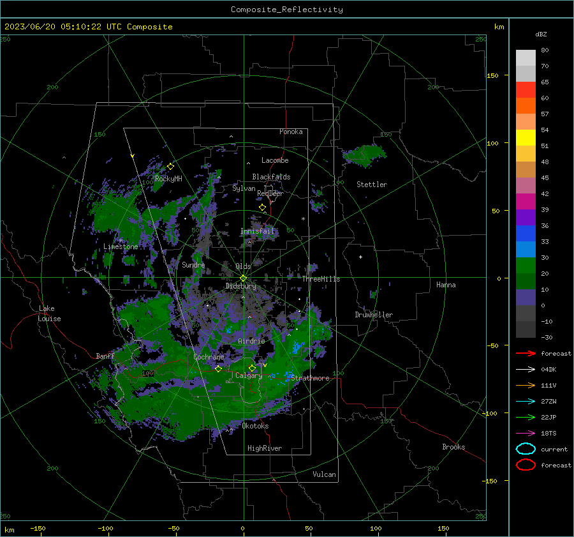Select the bright green 20–30 dBZ legend swatch

tap(526, 266)
